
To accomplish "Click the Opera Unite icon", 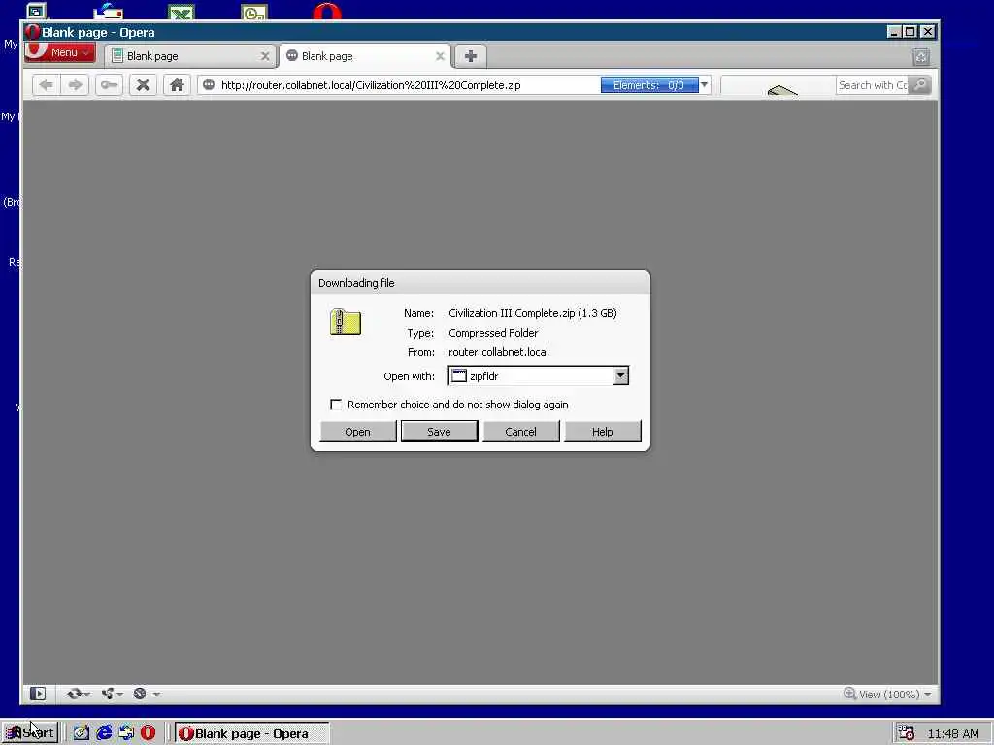I will [x=108, y=694].
